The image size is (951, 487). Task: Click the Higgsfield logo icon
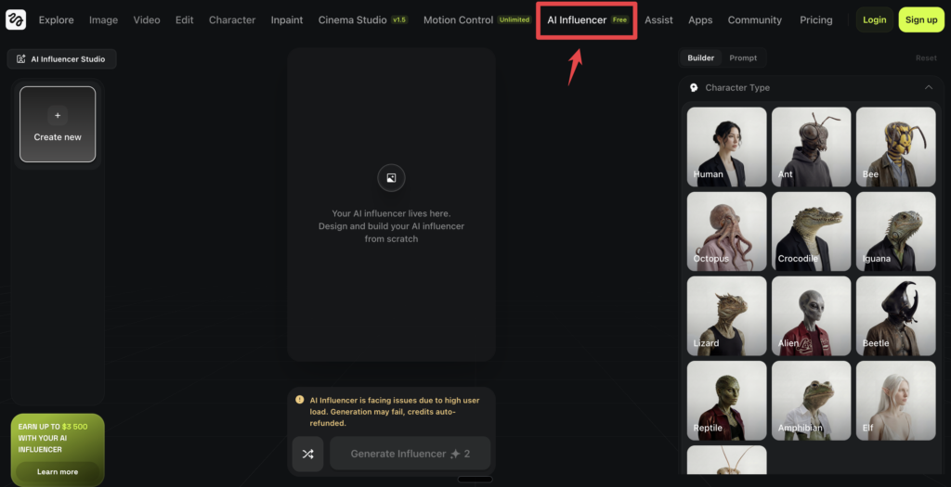pos(16,19)
